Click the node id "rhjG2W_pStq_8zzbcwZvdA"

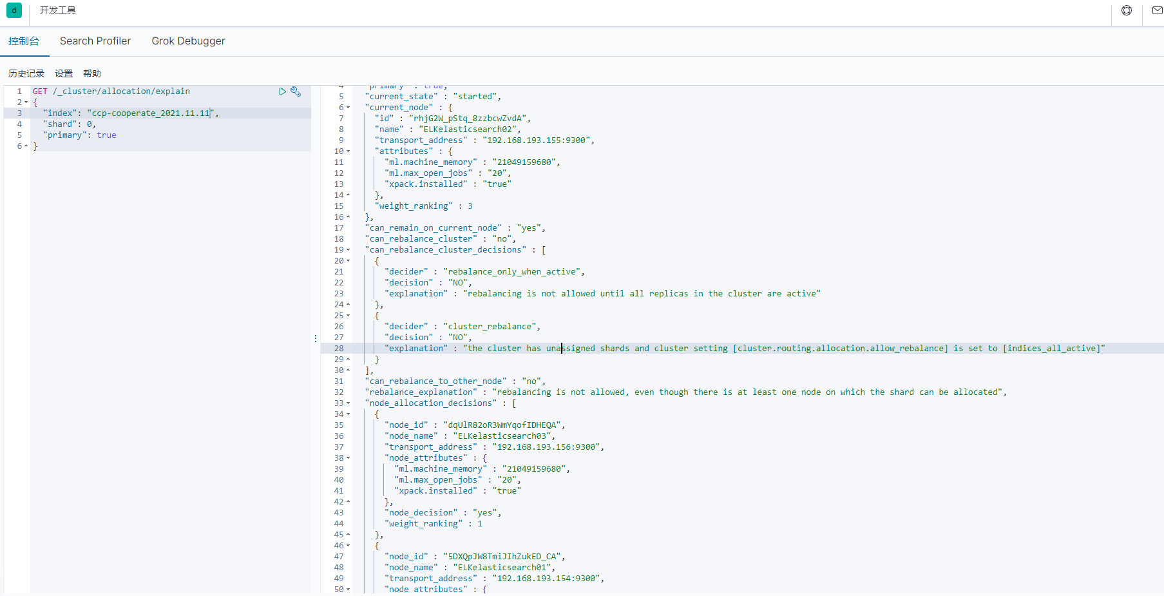(470, 119)
